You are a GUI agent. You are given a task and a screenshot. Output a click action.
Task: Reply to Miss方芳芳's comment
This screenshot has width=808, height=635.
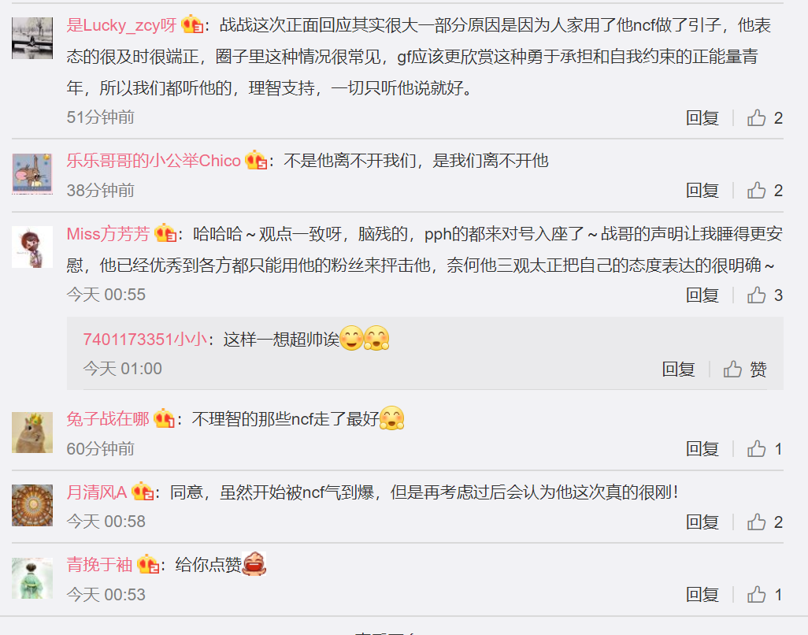702,295
